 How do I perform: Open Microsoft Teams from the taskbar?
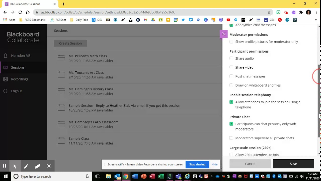click(179, 176)
